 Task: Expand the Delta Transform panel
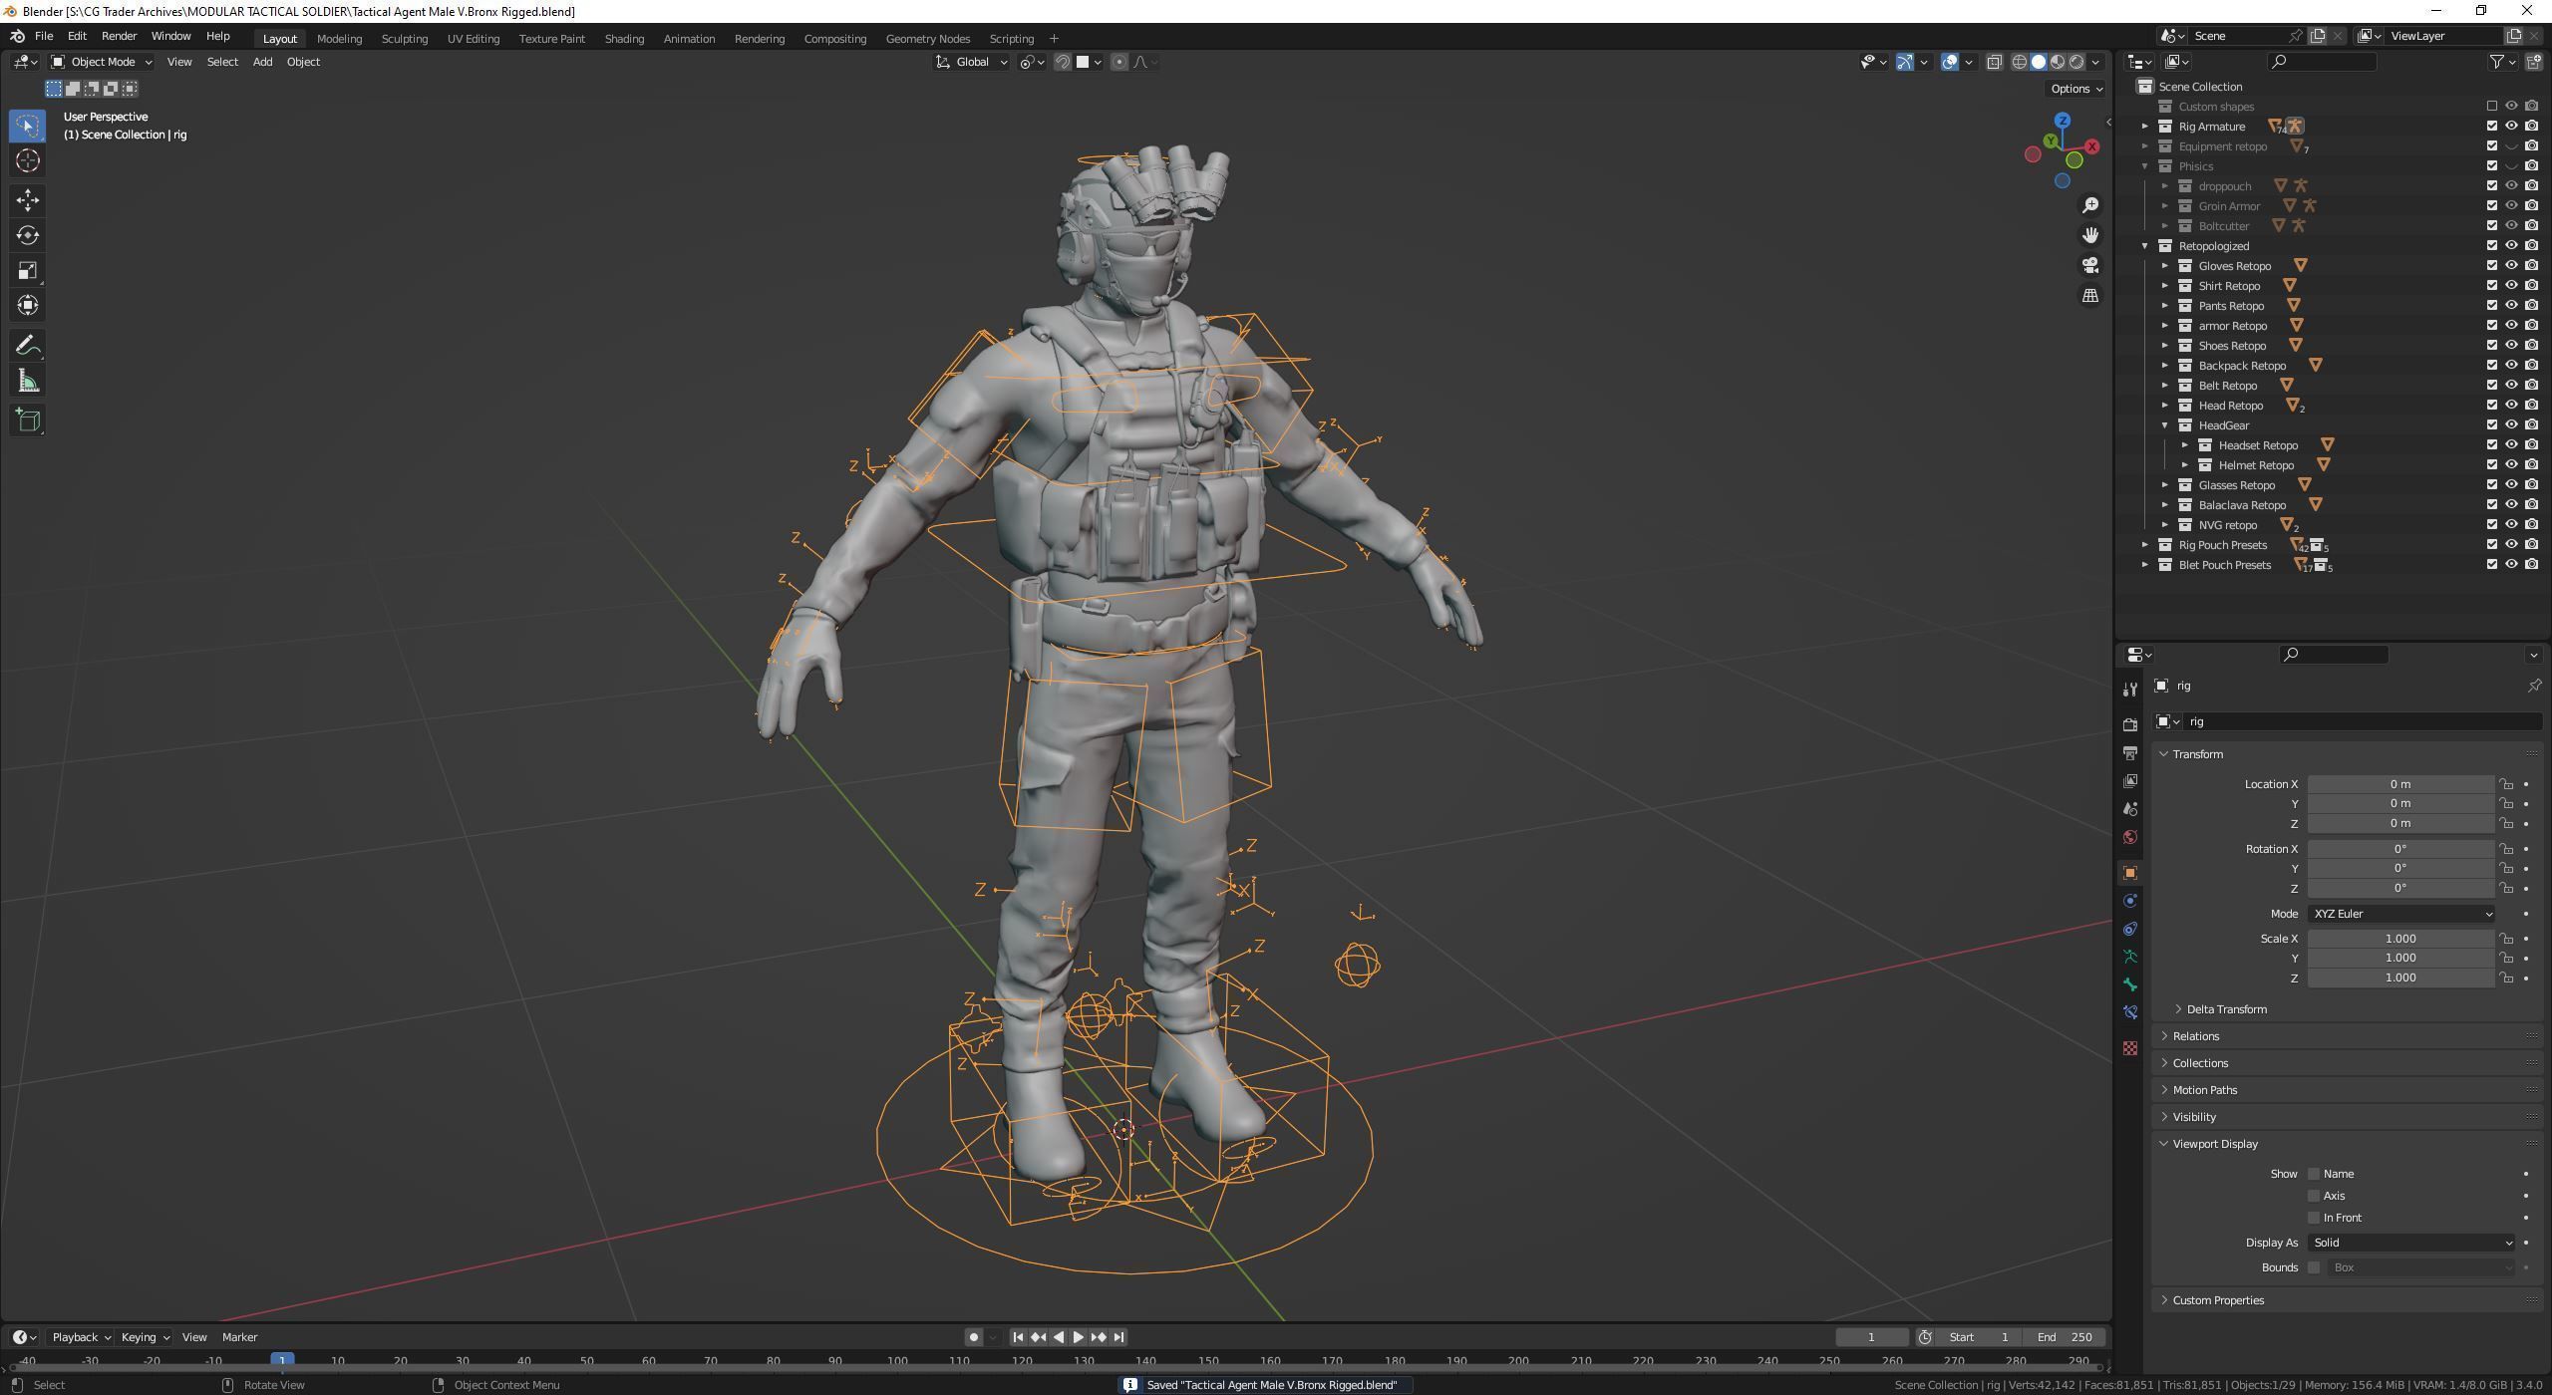[2226, 1009]
